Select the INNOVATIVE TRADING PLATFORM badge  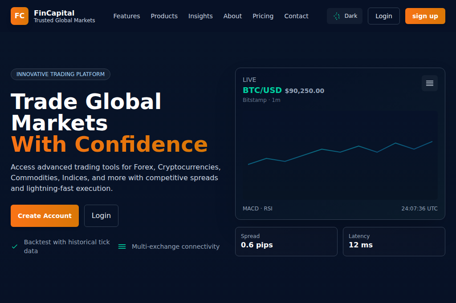(60, 74)
